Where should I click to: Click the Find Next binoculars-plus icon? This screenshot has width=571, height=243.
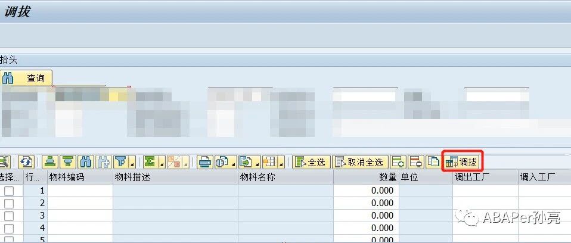(104, 161)
